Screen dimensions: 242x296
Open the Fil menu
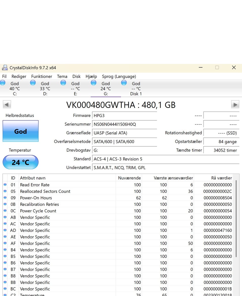[4, 76]
